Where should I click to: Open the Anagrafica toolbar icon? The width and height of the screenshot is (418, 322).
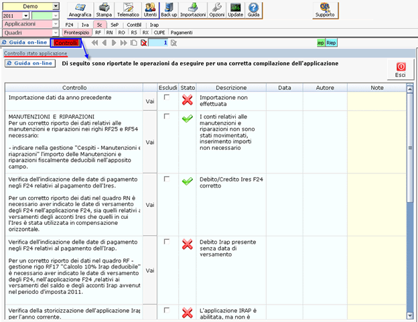pos(80,11)
